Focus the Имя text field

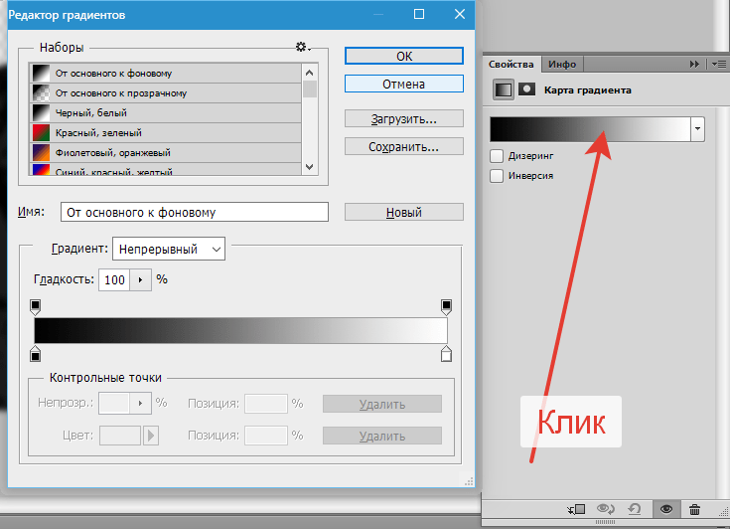tap(195, 212)
